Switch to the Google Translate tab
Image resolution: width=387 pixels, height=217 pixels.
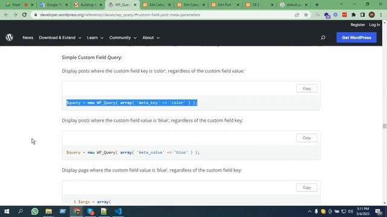click(x=53, y=5)
